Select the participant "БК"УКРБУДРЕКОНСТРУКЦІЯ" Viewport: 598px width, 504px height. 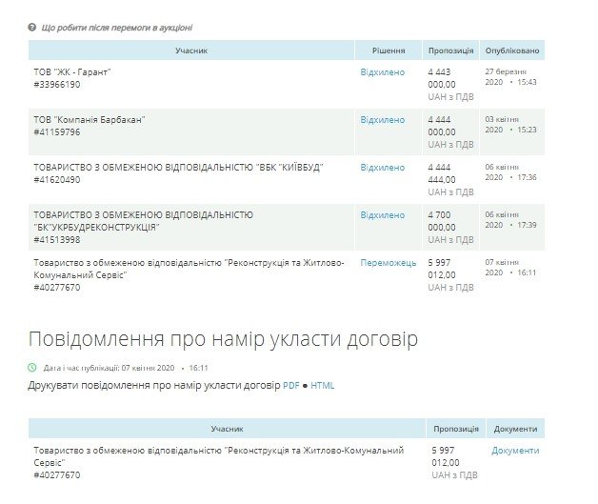pos(143,221)
